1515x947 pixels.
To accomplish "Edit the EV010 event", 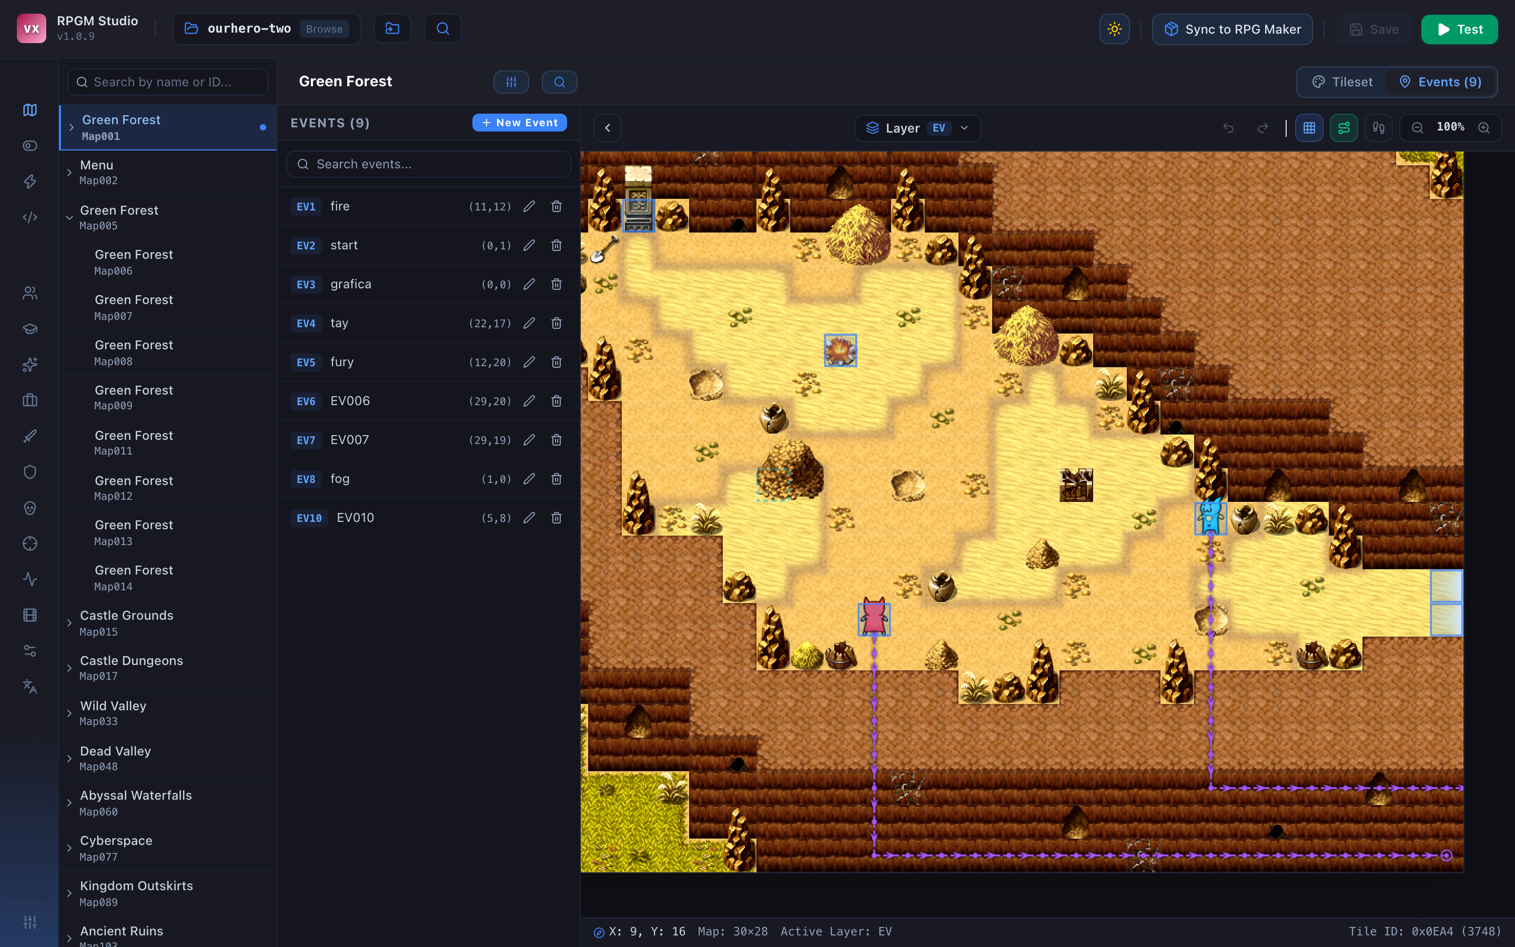I will click(529, 518).
